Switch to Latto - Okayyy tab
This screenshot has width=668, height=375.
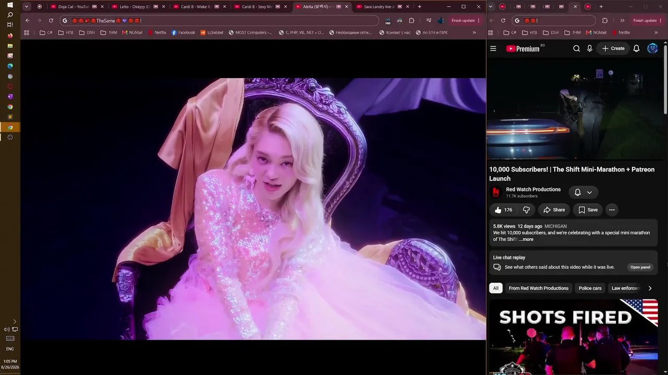[138, 7]
